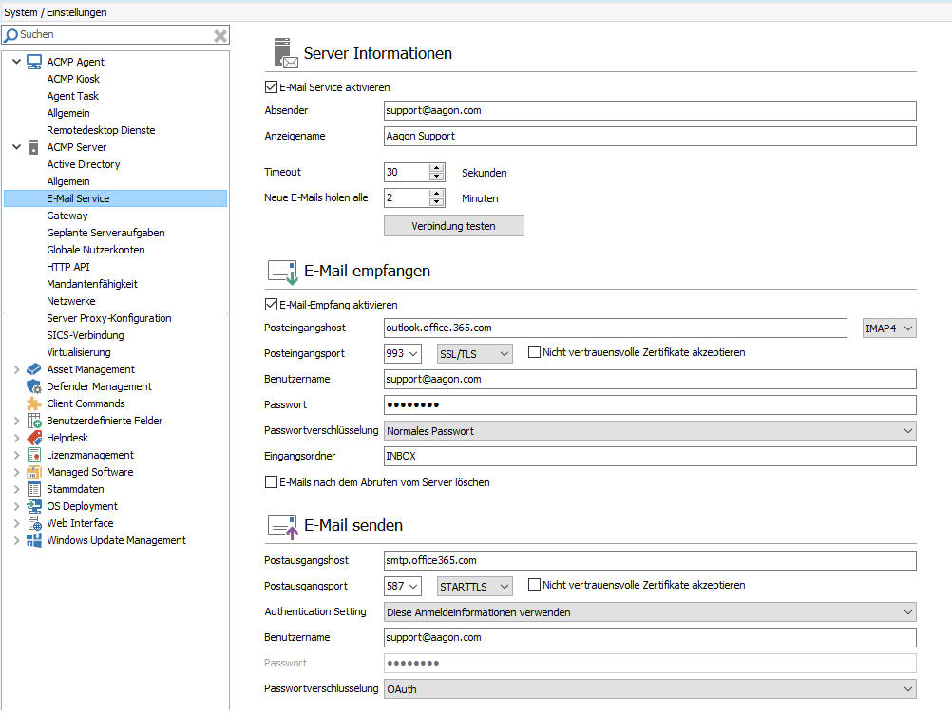Click the Helpdesk lifebuoy icon
Image resolution: width=952 pixels, height=713 pixels.
[x=34, y=438]
